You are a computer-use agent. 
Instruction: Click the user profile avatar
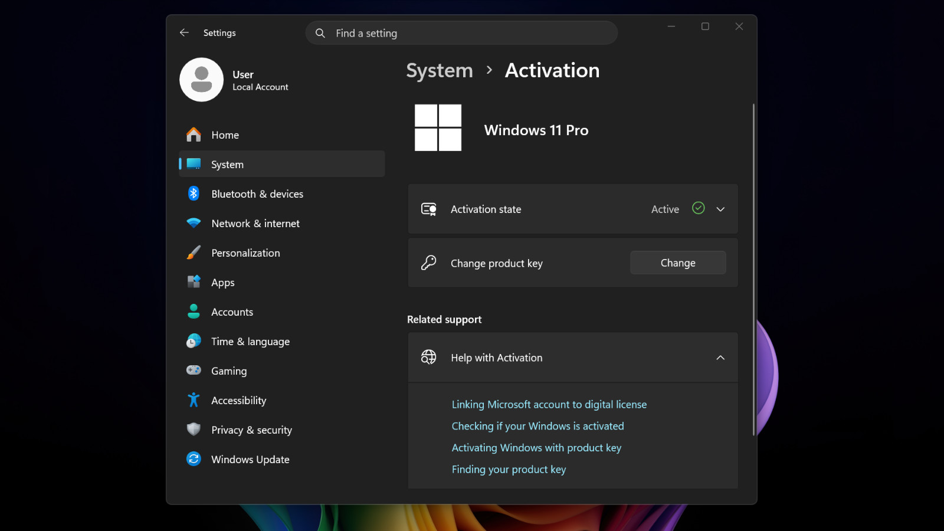[x=202, y=80]
